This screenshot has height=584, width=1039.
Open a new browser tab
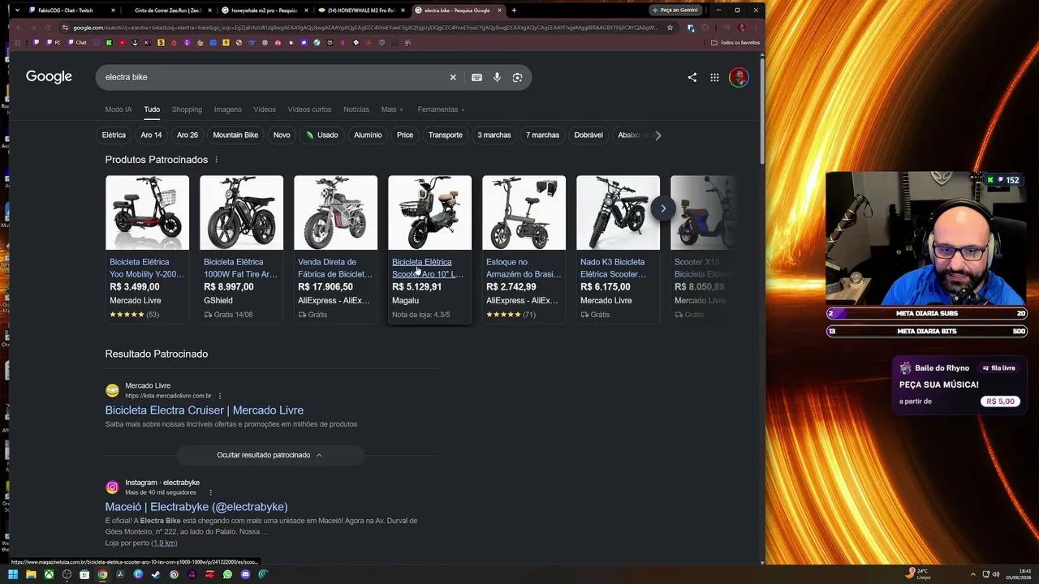tap(514, 11)
